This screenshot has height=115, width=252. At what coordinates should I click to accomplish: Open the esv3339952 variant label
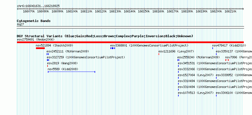[234, 75]
